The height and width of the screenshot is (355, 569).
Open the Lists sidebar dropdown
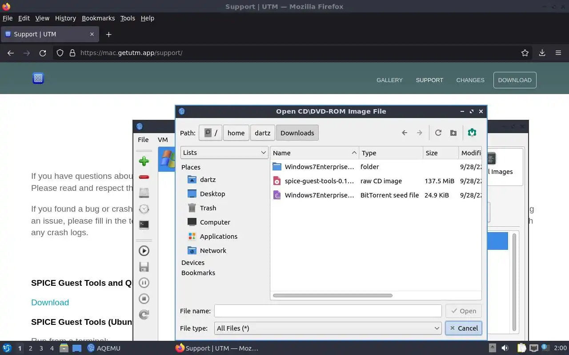pos(224,152)
